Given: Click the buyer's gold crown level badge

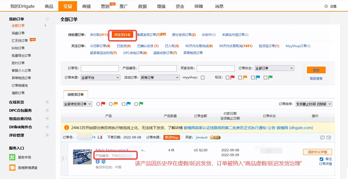Looking at the screenshot, I should (215, 137).
